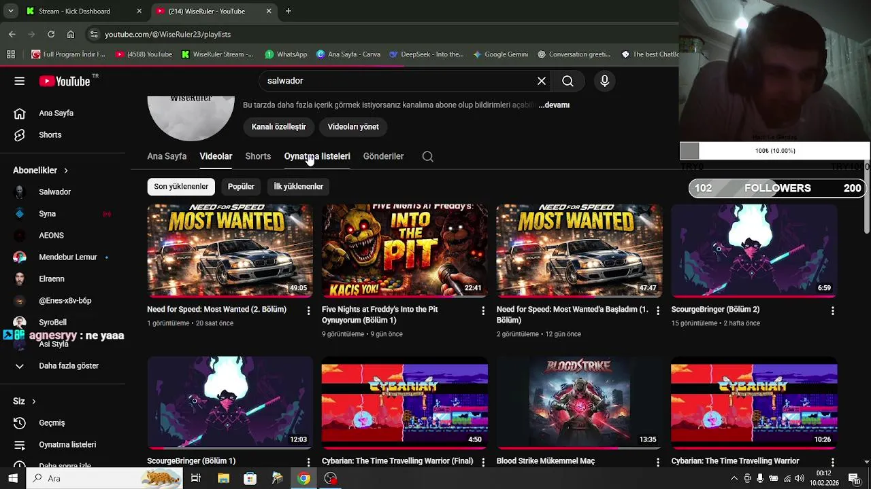Open the Blood Strike video thumbnail
The width and height of the screenshot is (871, 489).
click(x=580, y=403)
